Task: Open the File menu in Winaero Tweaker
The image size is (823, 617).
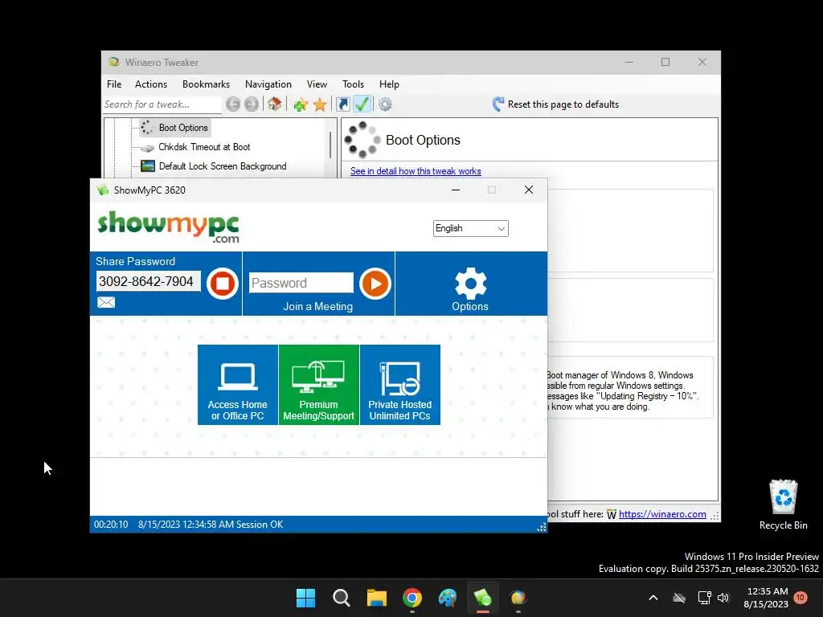Action: tap(114, 84)
